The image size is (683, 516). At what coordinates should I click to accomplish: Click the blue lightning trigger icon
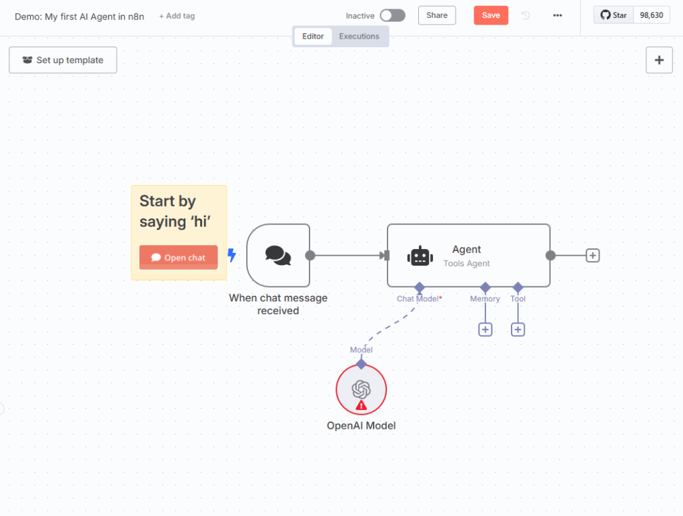click(231, 255)
